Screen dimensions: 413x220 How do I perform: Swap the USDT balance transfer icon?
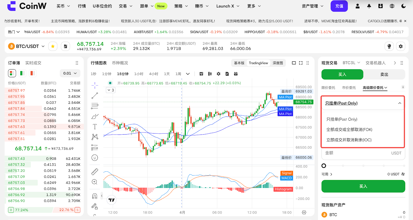click(403, 174)
